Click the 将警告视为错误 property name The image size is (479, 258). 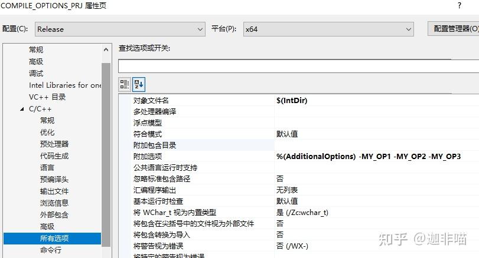[x=158, y=246]
